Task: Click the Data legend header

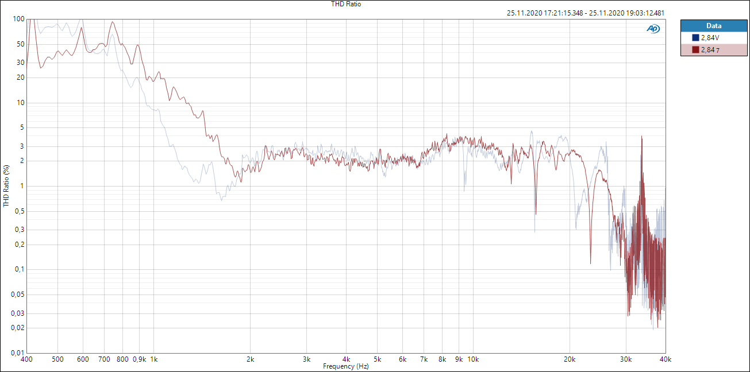Action: click(x=714, y=26)
